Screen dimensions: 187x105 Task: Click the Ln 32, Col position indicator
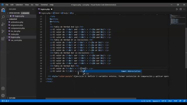146,101
